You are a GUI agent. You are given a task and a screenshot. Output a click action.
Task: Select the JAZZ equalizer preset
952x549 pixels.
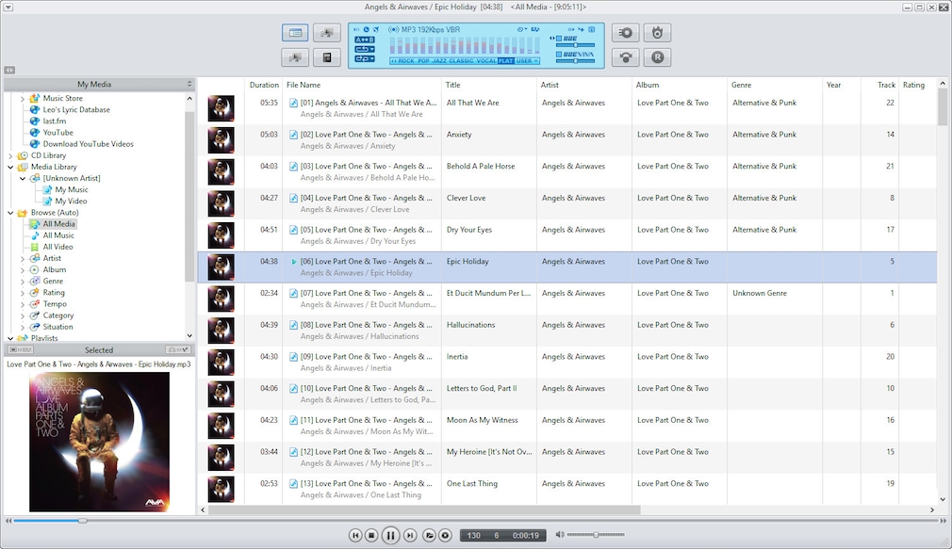coord(437,61)
